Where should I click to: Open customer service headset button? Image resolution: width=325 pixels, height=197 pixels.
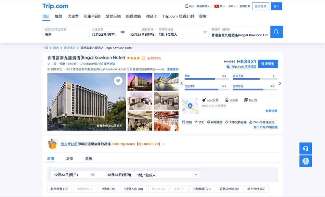click(305, 148)
